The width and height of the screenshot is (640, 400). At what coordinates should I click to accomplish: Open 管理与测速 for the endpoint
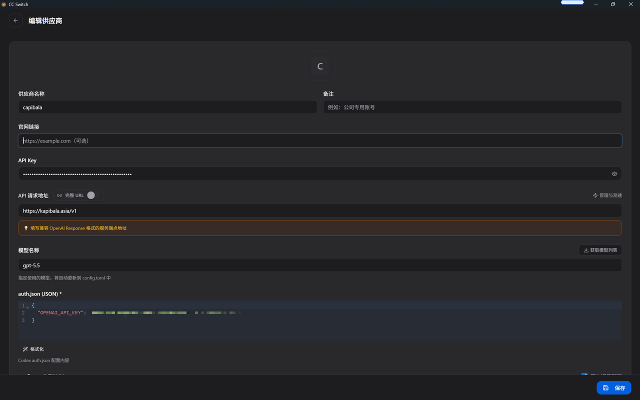[607, 195]
